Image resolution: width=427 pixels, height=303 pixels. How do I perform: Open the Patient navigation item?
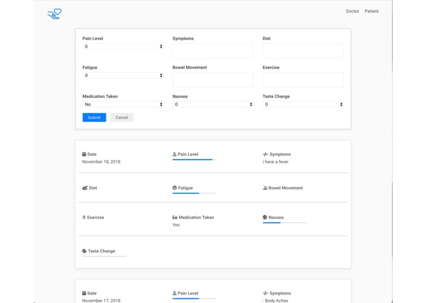pos(372,11)
